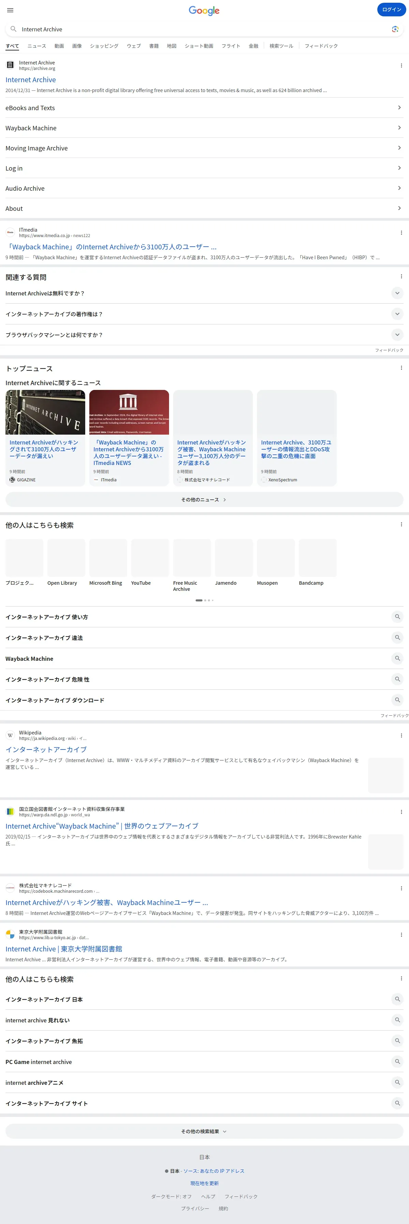Click magnifier icon beside Wayback Machine suggestion
The image size is (409, 1224).
coord(397,658)
